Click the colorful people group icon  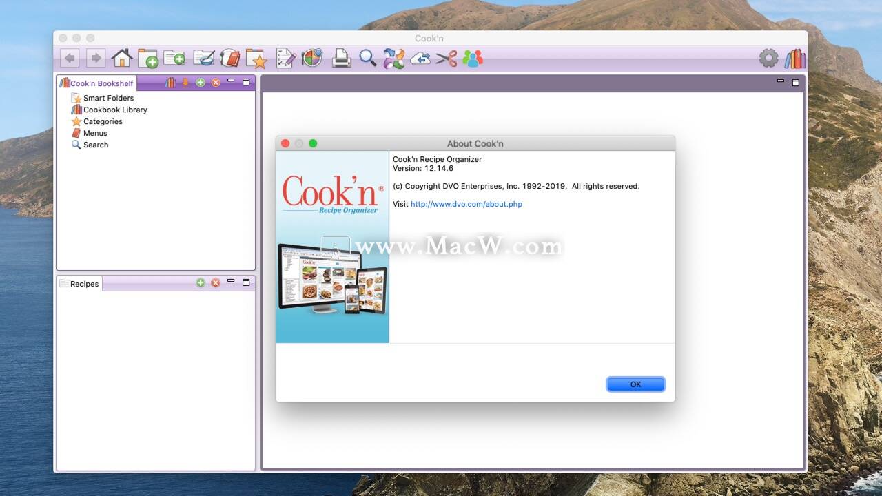tap(473, 59)
